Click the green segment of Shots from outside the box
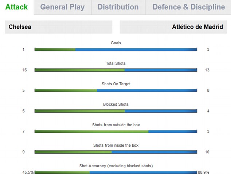This screenshot has width=231, height=176. (91, 131)
